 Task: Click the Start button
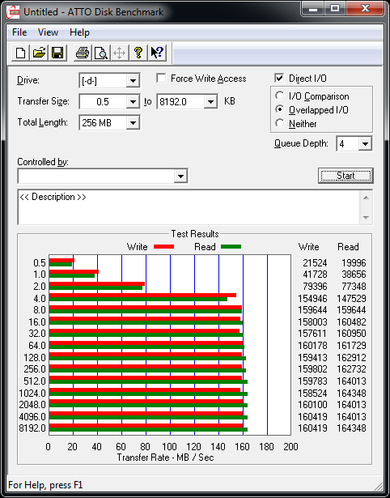point(345,176)
